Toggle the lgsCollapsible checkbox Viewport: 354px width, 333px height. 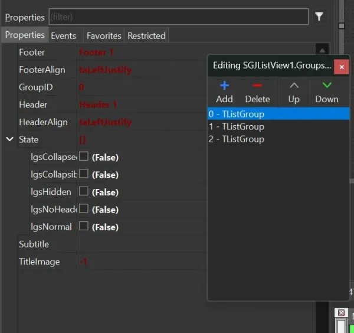point(84,174)
